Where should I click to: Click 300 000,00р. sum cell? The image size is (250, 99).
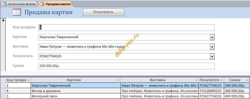237,91
